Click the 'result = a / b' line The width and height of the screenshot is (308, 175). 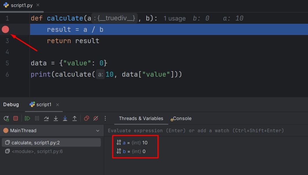[75, 30]
